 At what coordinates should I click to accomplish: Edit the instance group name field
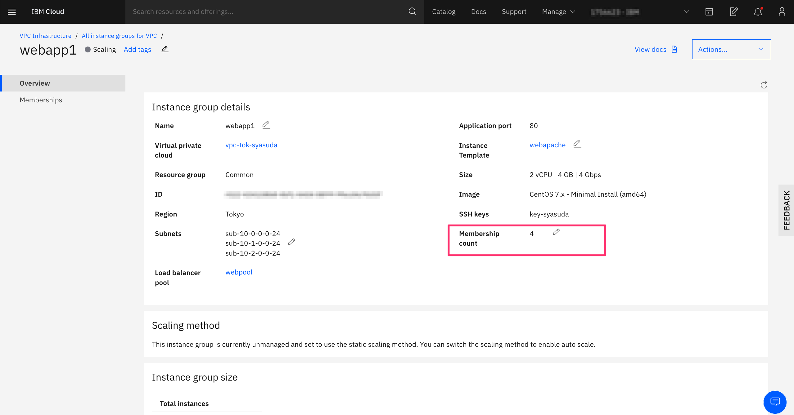click(x=266, y=125)
